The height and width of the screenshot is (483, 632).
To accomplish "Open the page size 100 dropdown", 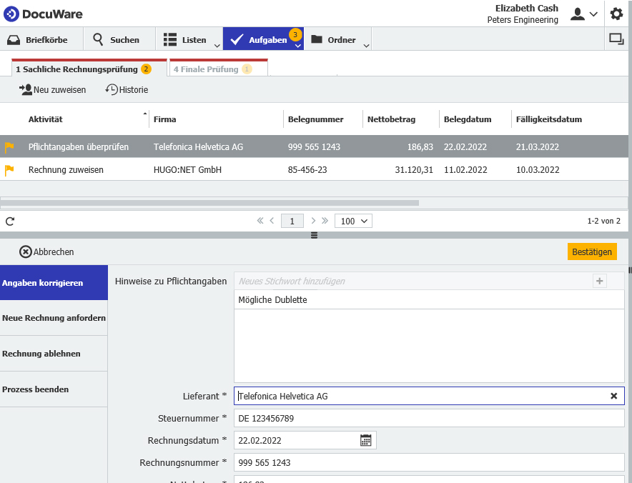I will [x=353, y=221].
